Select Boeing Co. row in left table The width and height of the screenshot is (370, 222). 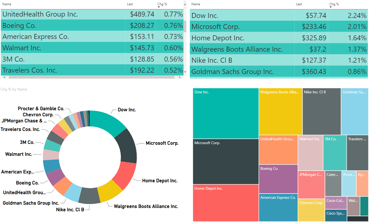92,25
